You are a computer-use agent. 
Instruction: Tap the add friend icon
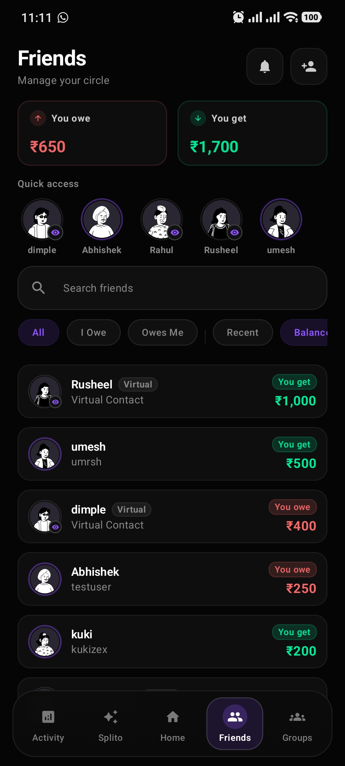pos(309,66)
